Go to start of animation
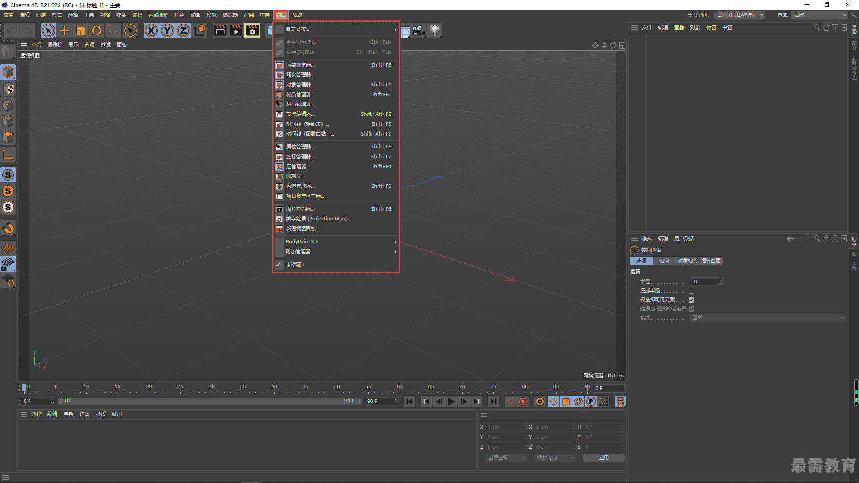 point(409,402)
